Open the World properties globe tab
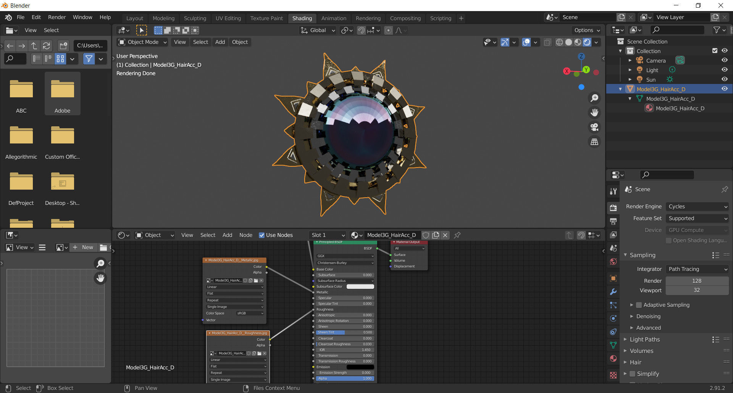Image resolution: width=733 pixels, height=393 pixels. 613,261
